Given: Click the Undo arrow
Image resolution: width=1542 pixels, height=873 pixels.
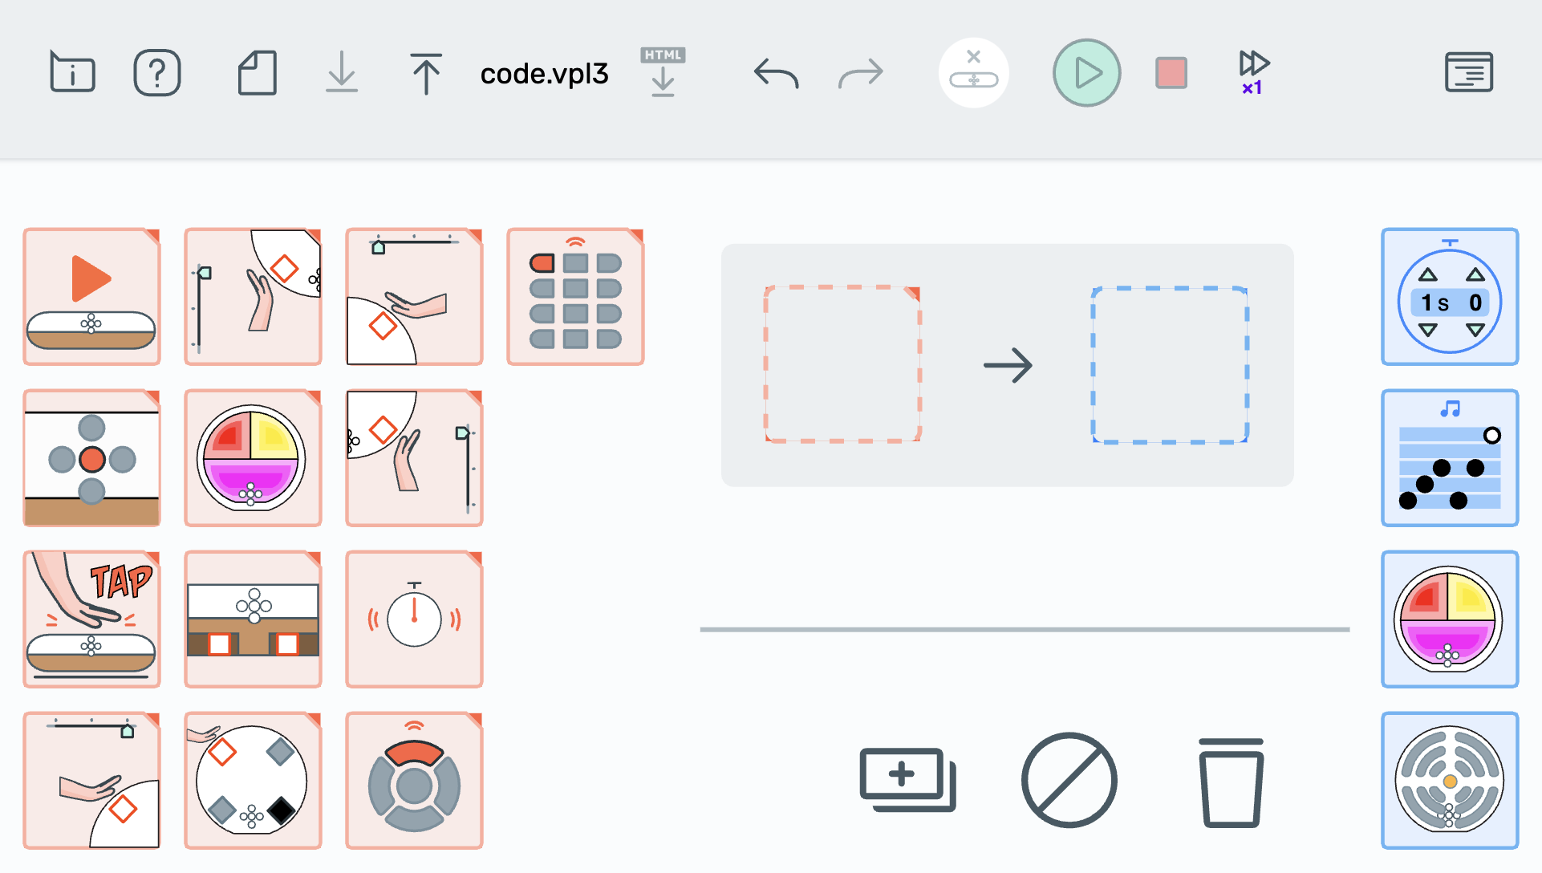Looking at the screenshot, I should click(x=776, y=73).
